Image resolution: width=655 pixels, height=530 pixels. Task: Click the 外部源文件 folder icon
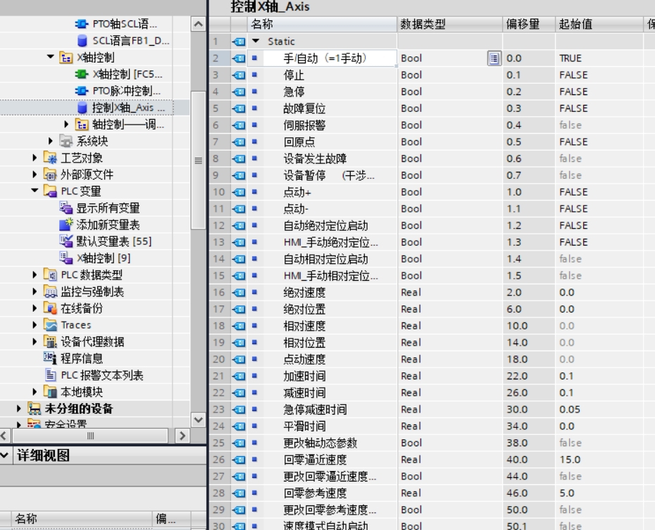[50, 175]
